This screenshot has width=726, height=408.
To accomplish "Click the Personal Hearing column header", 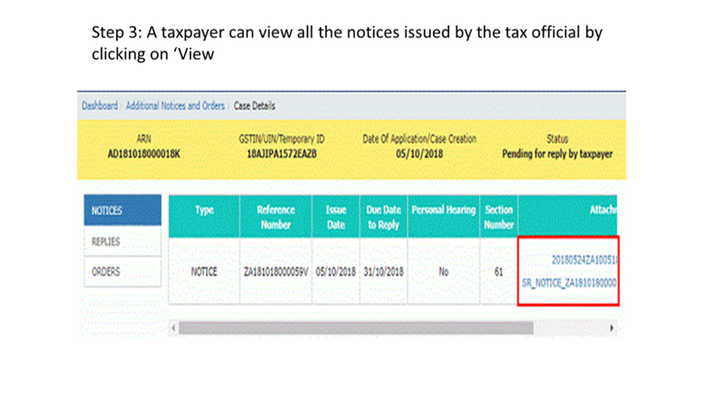I will [443, 210].
